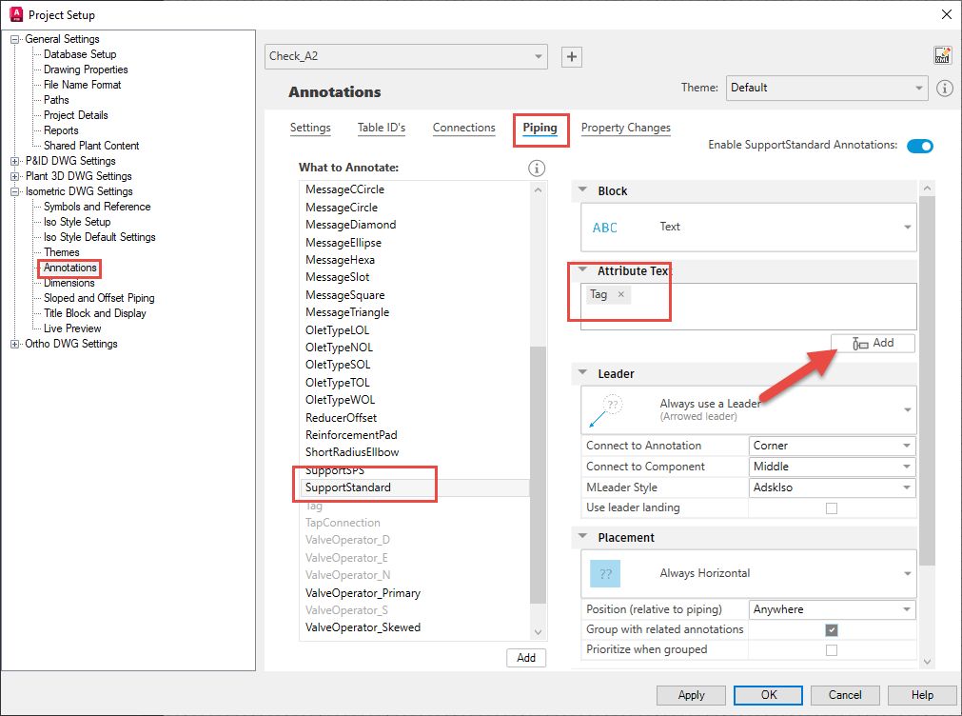Click the Always Horizontal placement icon
Image resolution: width=962 pixels, height=716 pixels.
(x=606, y=573)
